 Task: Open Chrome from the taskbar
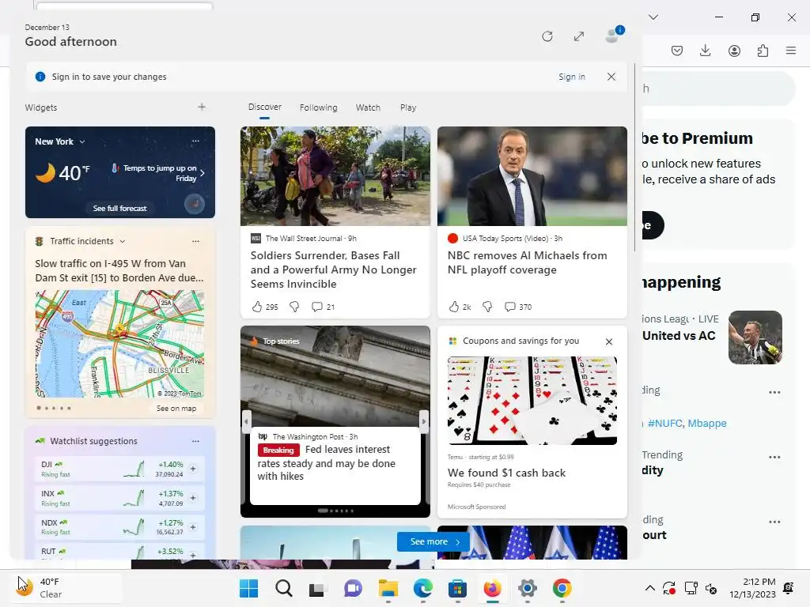pyautogui.click(x=562, y=588)
